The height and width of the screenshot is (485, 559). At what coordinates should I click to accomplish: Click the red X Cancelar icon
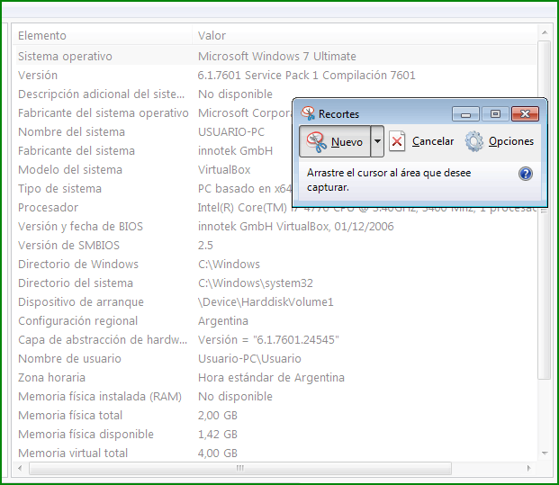click(397, 141)
